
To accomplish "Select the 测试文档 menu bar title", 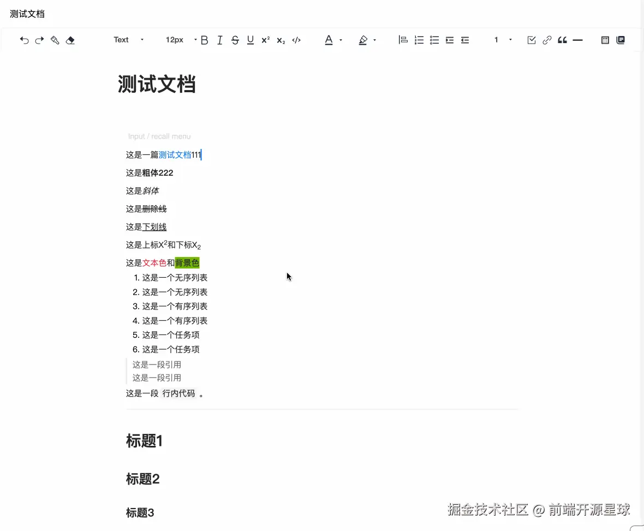I will tap(27, 14).
